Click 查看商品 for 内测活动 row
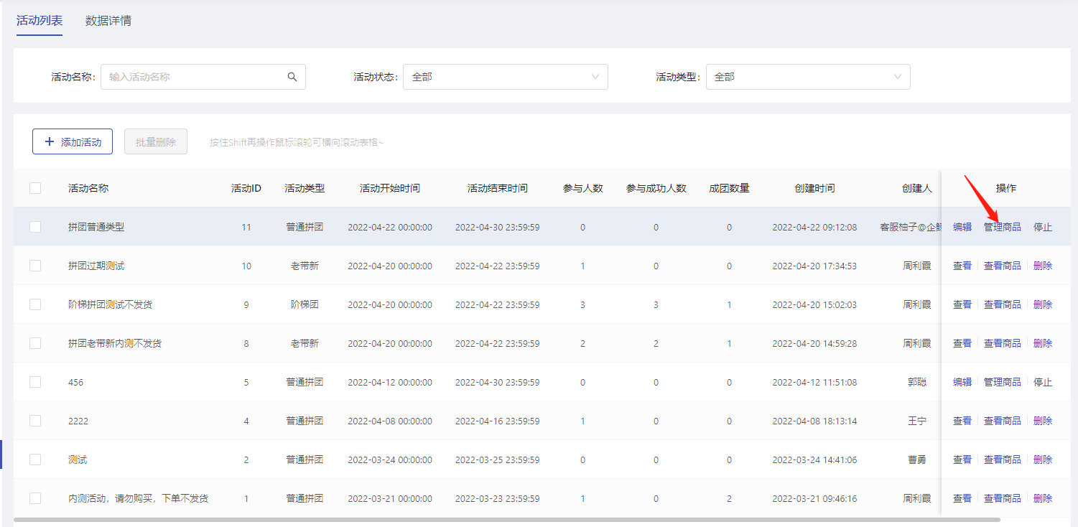Viewport: 1078px width, 527px height. coord(1003,498)
